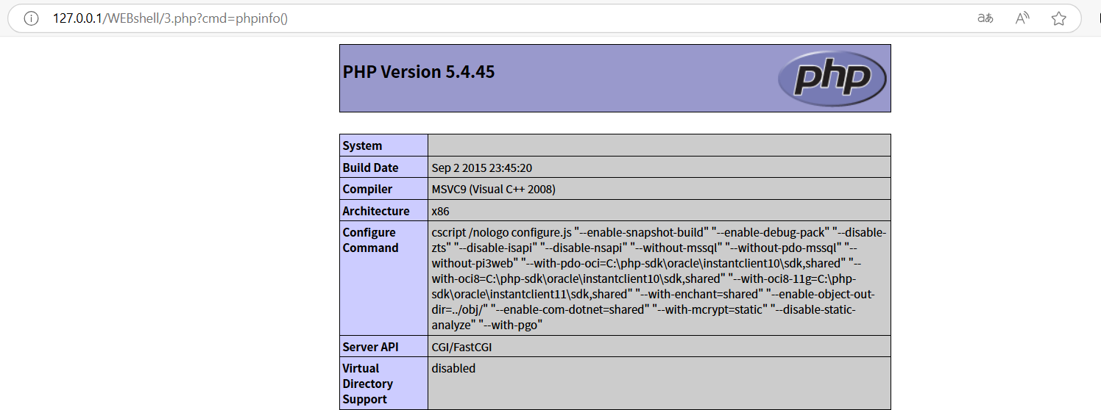Open the translate page icon
The image size is (1101, 410).
[985, 18]
